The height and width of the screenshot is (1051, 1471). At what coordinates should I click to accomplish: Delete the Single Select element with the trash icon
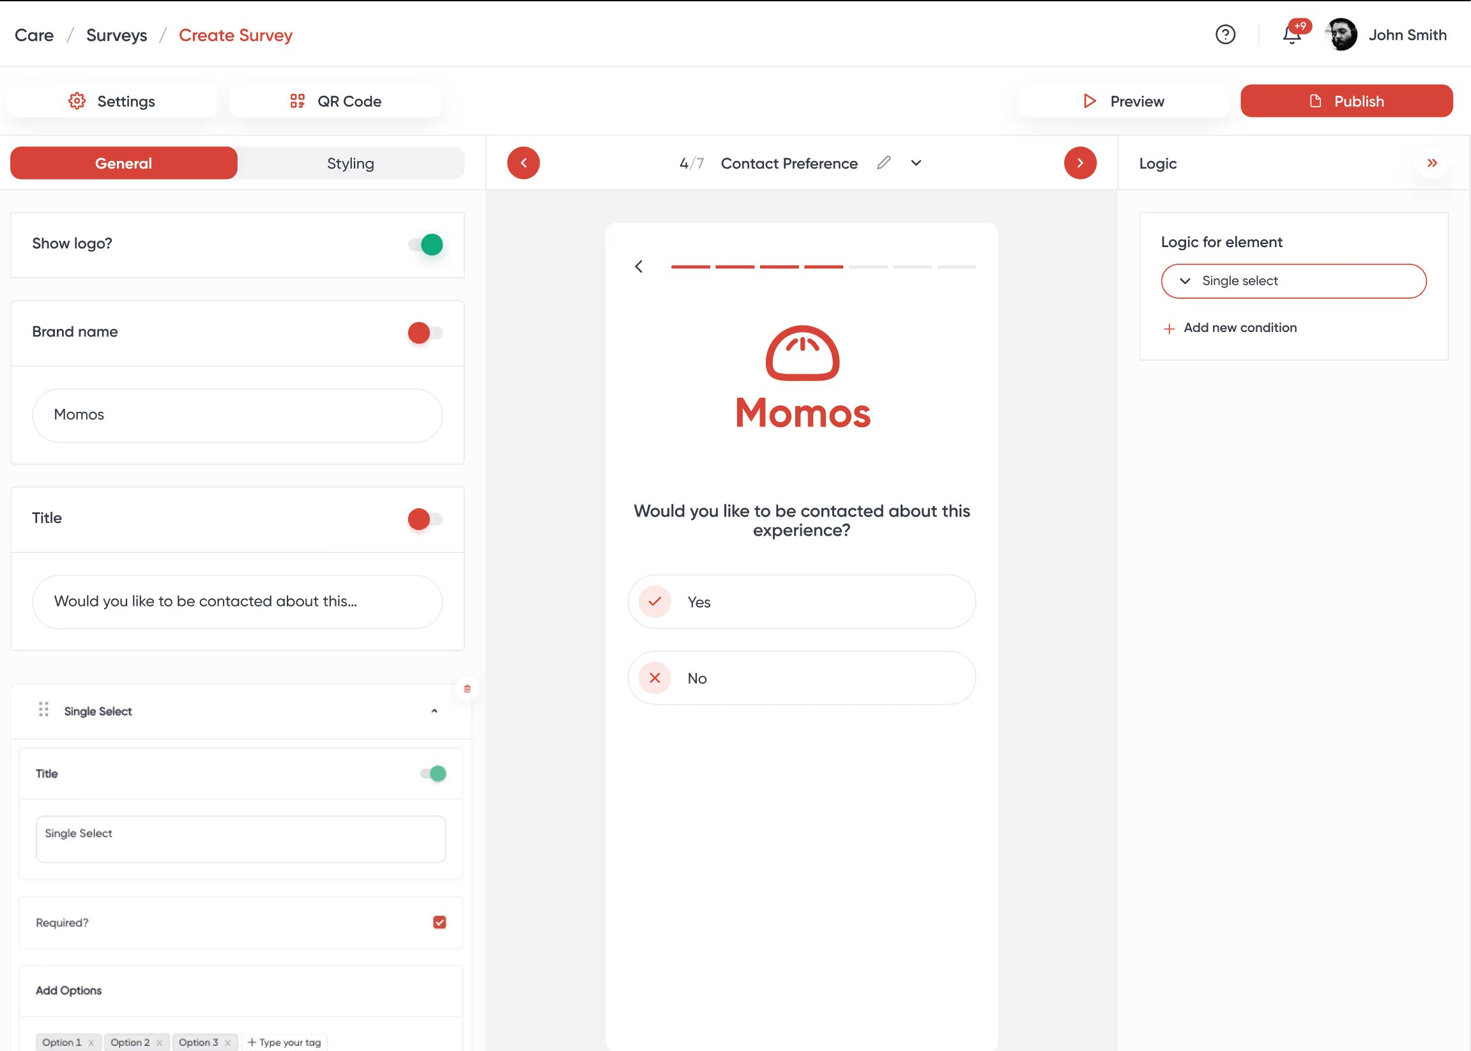click(x=467, y=688)
